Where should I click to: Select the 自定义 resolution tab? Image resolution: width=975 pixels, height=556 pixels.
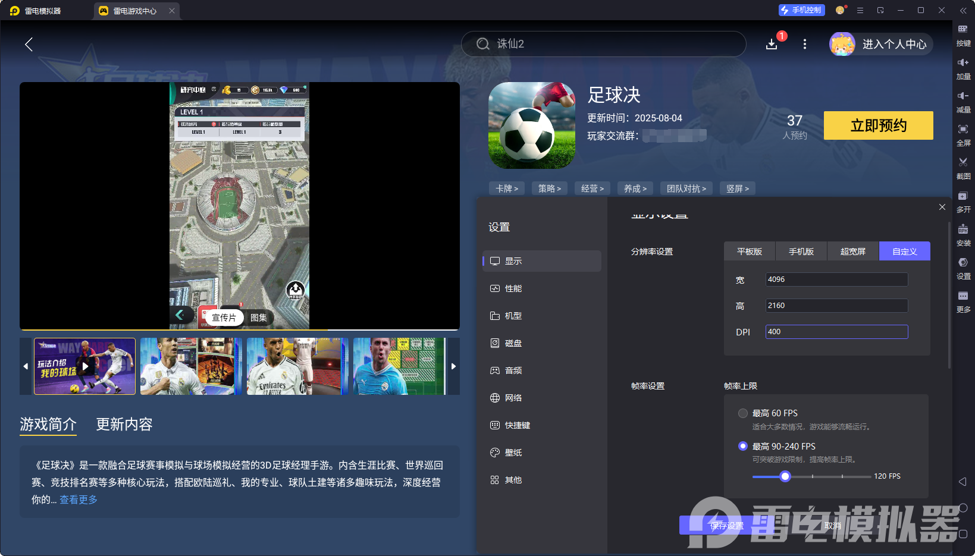pyautogui.click(x=905, y=252)
